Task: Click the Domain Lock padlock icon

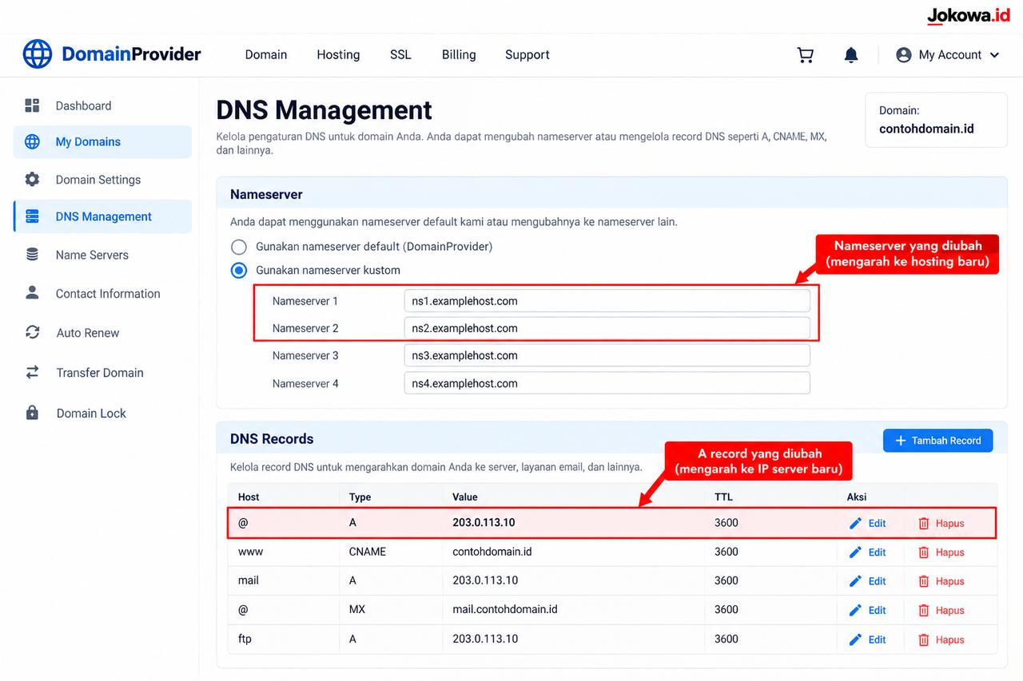Action: coord(32,413)
